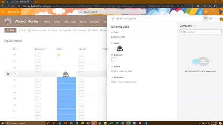The width and height of the screenshot is (223, 125).
Task: Click the Add a comment field
Action: tap(200, 32)
